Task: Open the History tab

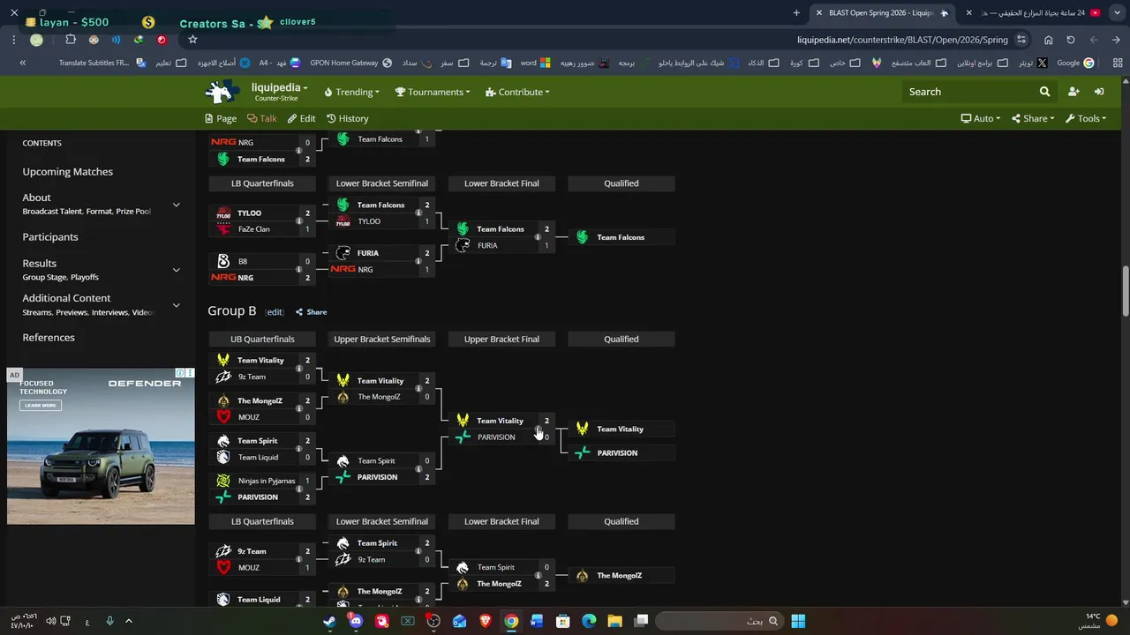Action: (x=347, y=118)
